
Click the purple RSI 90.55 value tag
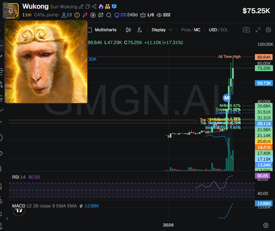(263, 176)
